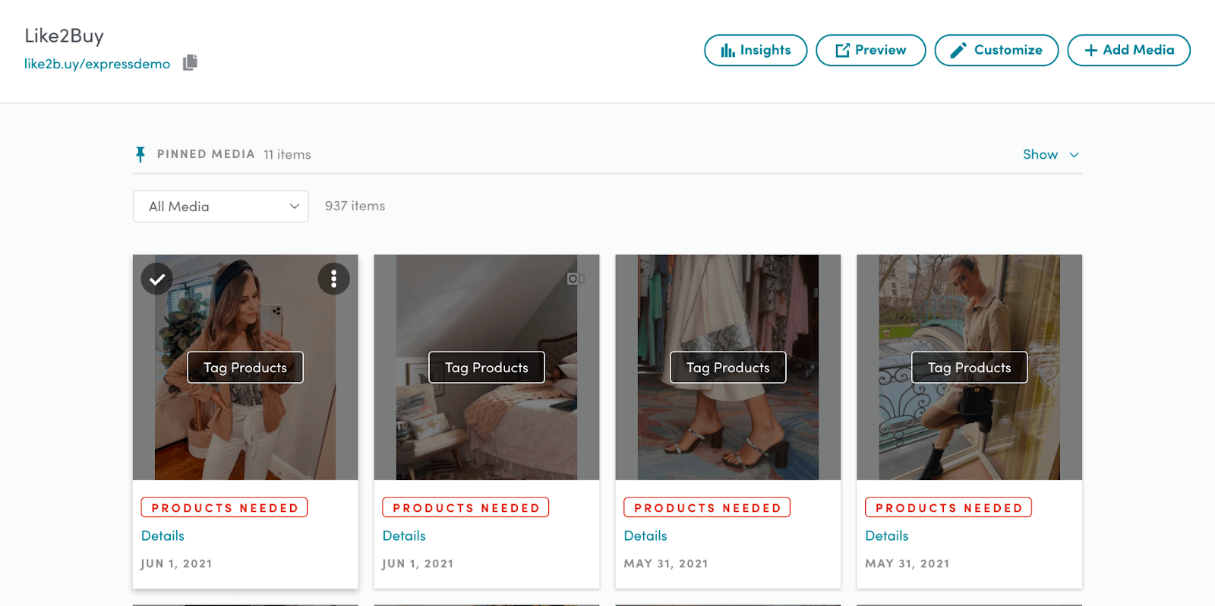Screen dimensions: 1215x606
Task: Click the pencil icon in Customize
Action: pos(958,50)
